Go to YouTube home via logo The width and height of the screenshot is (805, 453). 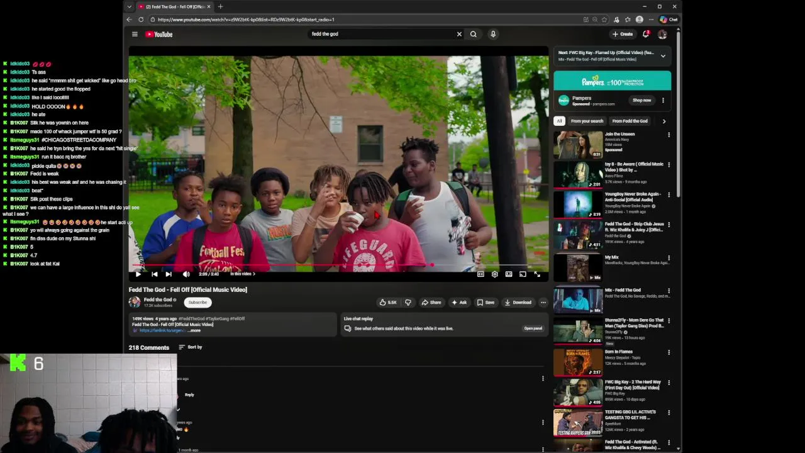[x=159, y=34]
